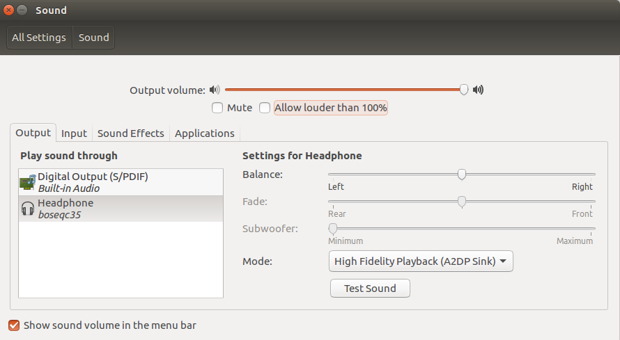Screen dimensions: 620x340
Task: Click the Subwoofer slider handle
Action: pyautogui.click(x=333, y=228)
